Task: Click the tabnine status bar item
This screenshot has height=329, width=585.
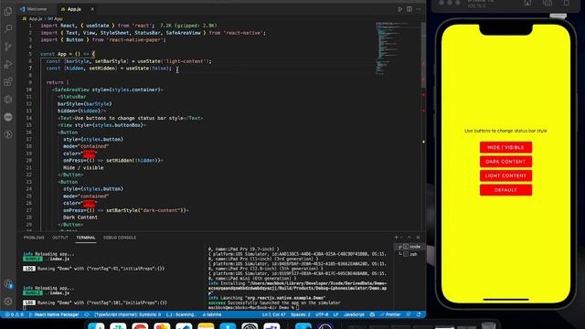Action: [212, 314]
